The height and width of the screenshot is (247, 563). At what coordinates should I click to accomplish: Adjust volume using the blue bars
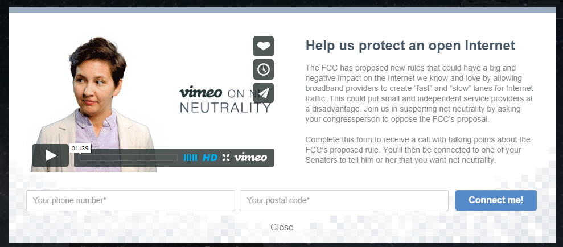190,158
